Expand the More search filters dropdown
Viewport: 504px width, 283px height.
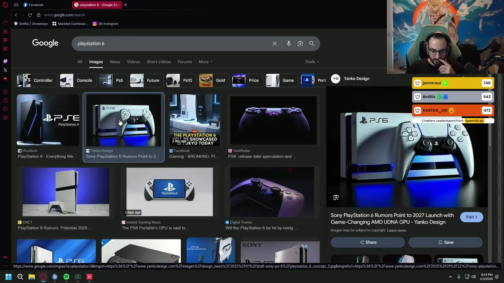click(x=206, y=62)
